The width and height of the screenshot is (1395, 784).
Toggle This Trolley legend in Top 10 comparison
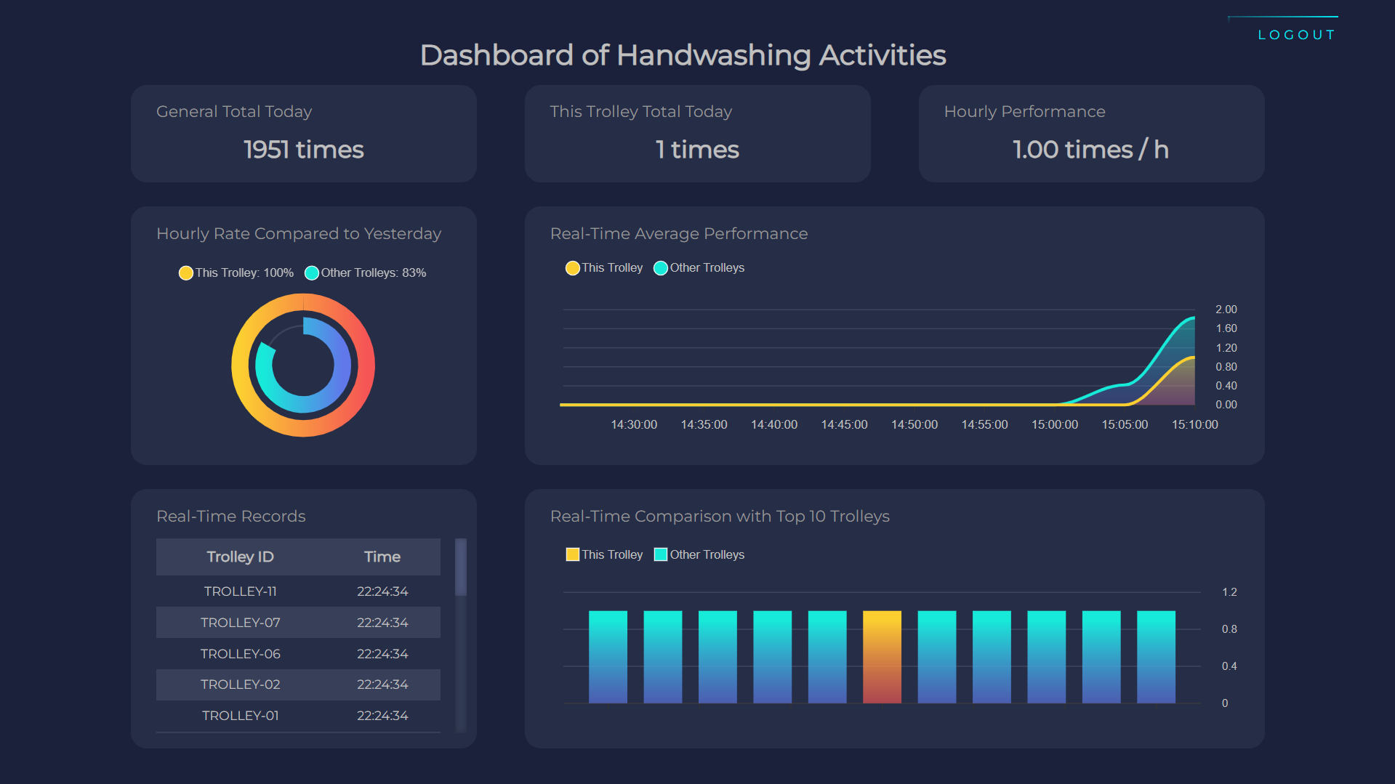click(604, 554)
